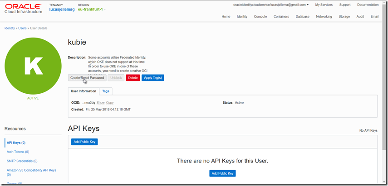Select the User Information tab
388x186 pixels.
click(x=83, y=91)
